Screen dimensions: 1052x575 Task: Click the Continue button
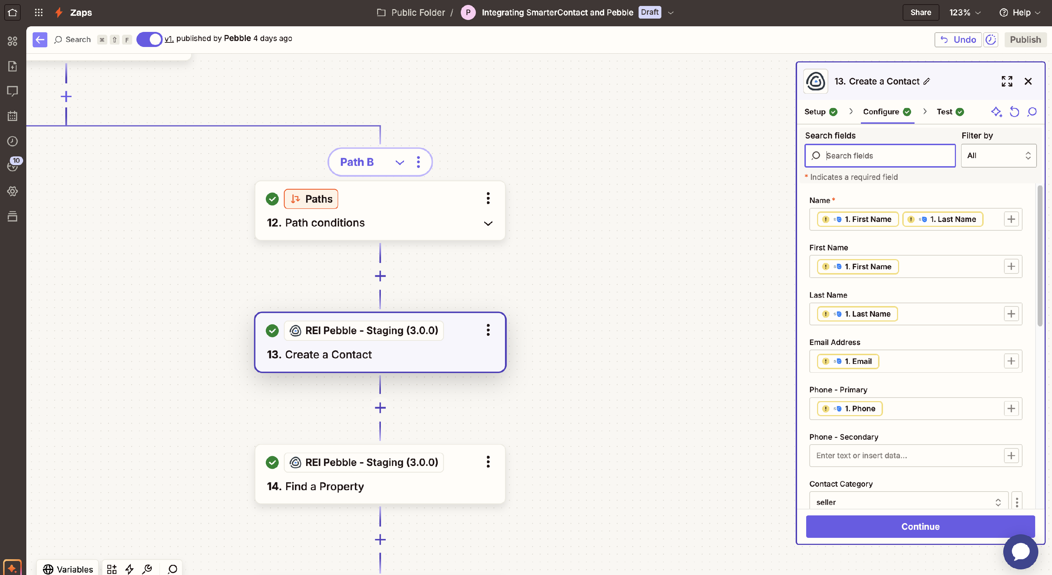tap(920, 526)
